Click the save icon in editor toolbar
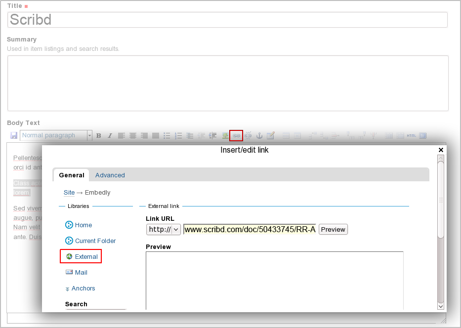The height and width of the screenshot is (328, 461). tap(14, 135)
